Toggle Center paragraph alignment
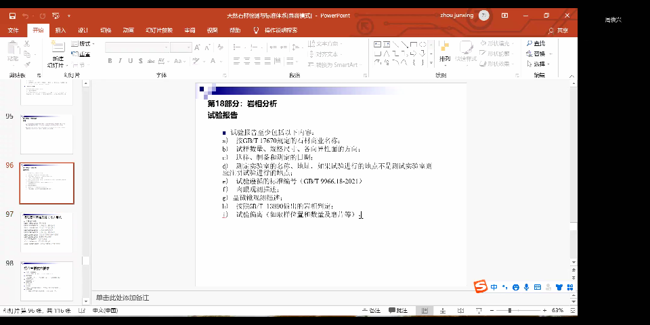 248,61
